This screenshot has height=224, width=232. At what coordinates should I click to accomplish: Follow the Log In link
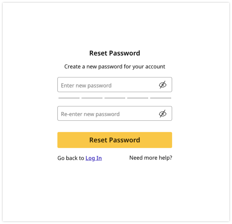[x=94, y=158]
